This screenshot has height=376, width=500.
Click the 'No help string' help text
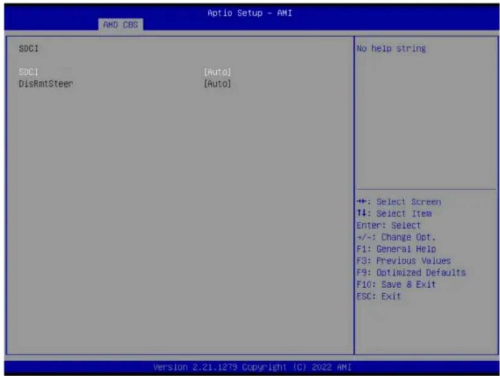[391, 48]
